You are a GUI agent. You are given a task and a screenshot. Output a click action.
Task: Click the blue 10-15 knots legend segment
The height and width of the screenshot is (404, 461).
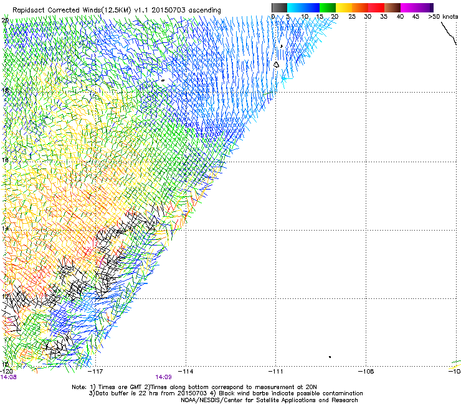pyautogui.click(x=311, y=7)
